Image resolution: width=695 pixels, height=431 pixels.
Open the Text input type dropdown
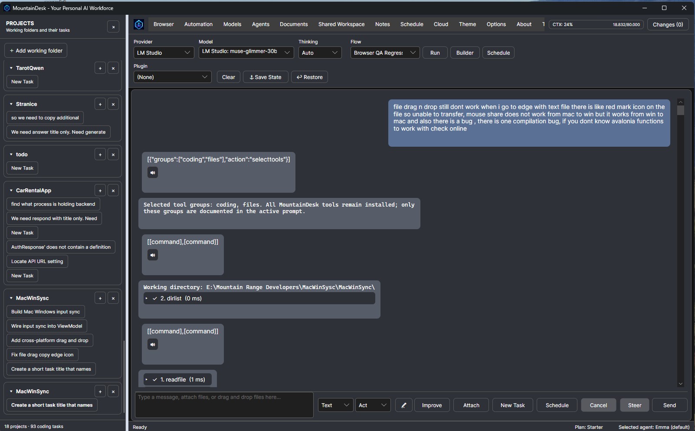click(335, 405)
